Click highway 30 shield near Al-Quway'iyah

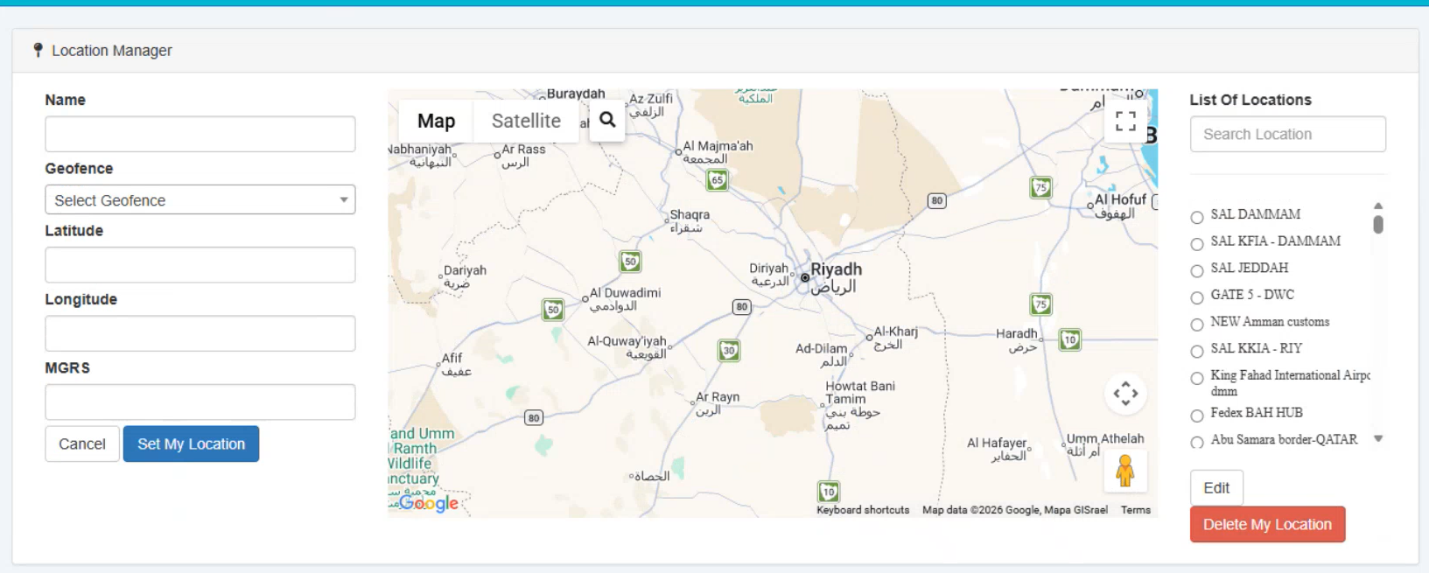pos(729,351)
